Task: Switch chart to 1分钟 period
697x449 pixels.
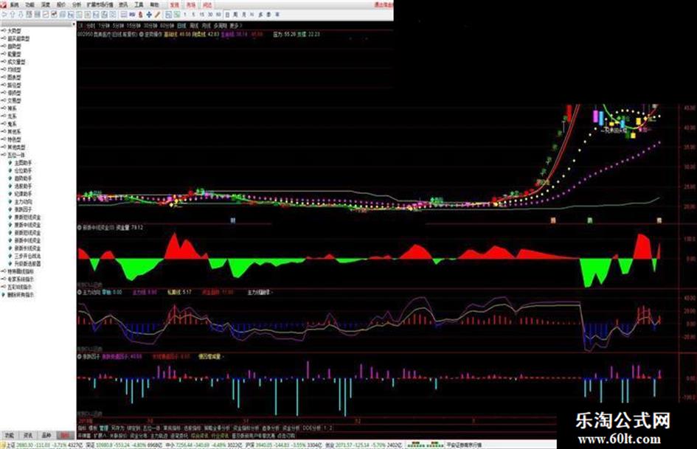Action: (103, 26)
